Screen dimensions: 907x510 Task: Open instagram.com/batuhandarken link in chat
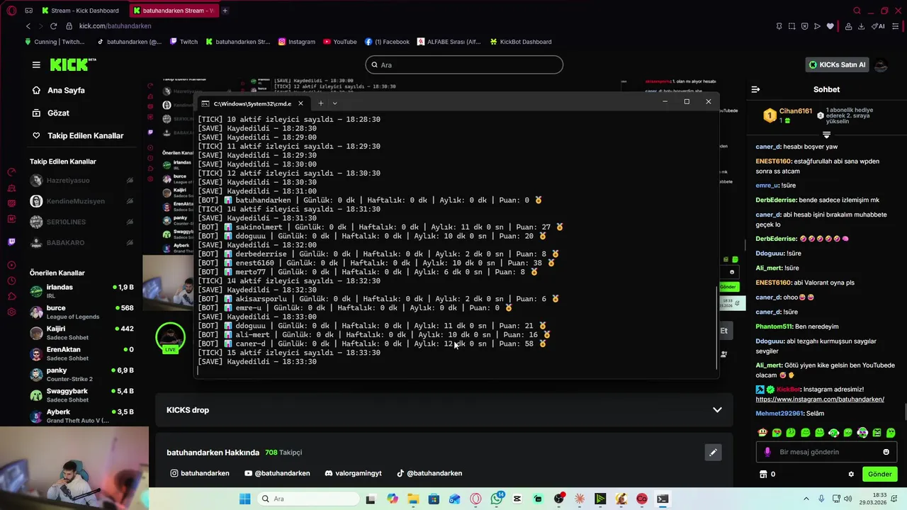click(x=820, y=399)
